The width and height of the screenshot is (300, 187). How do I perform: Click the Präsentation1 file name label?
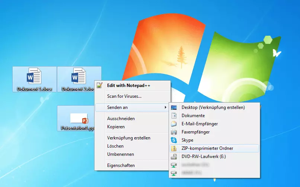pos(77,128)
